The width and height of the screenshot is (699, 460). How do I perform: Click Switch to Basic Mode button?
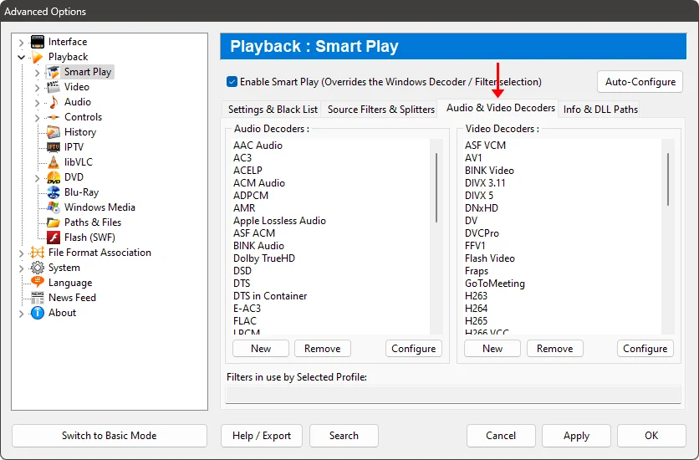point(110,436)
